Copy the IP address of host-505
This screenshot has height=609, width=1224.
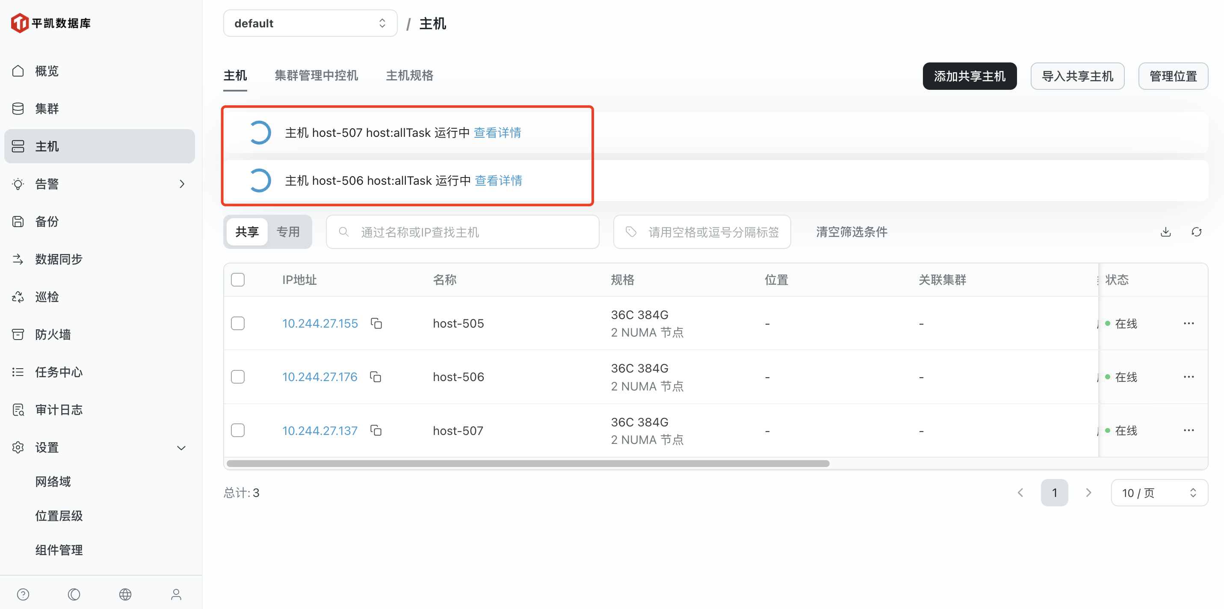pyautogui.click(x=376, y=323)
